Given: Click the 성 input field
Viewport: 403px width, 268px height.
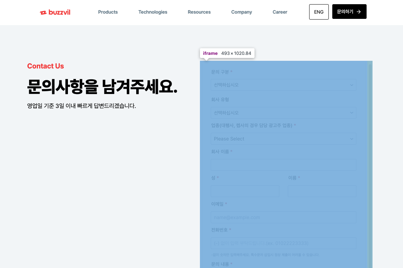Looking at the screenshot, I should click(x=245, y=191).
